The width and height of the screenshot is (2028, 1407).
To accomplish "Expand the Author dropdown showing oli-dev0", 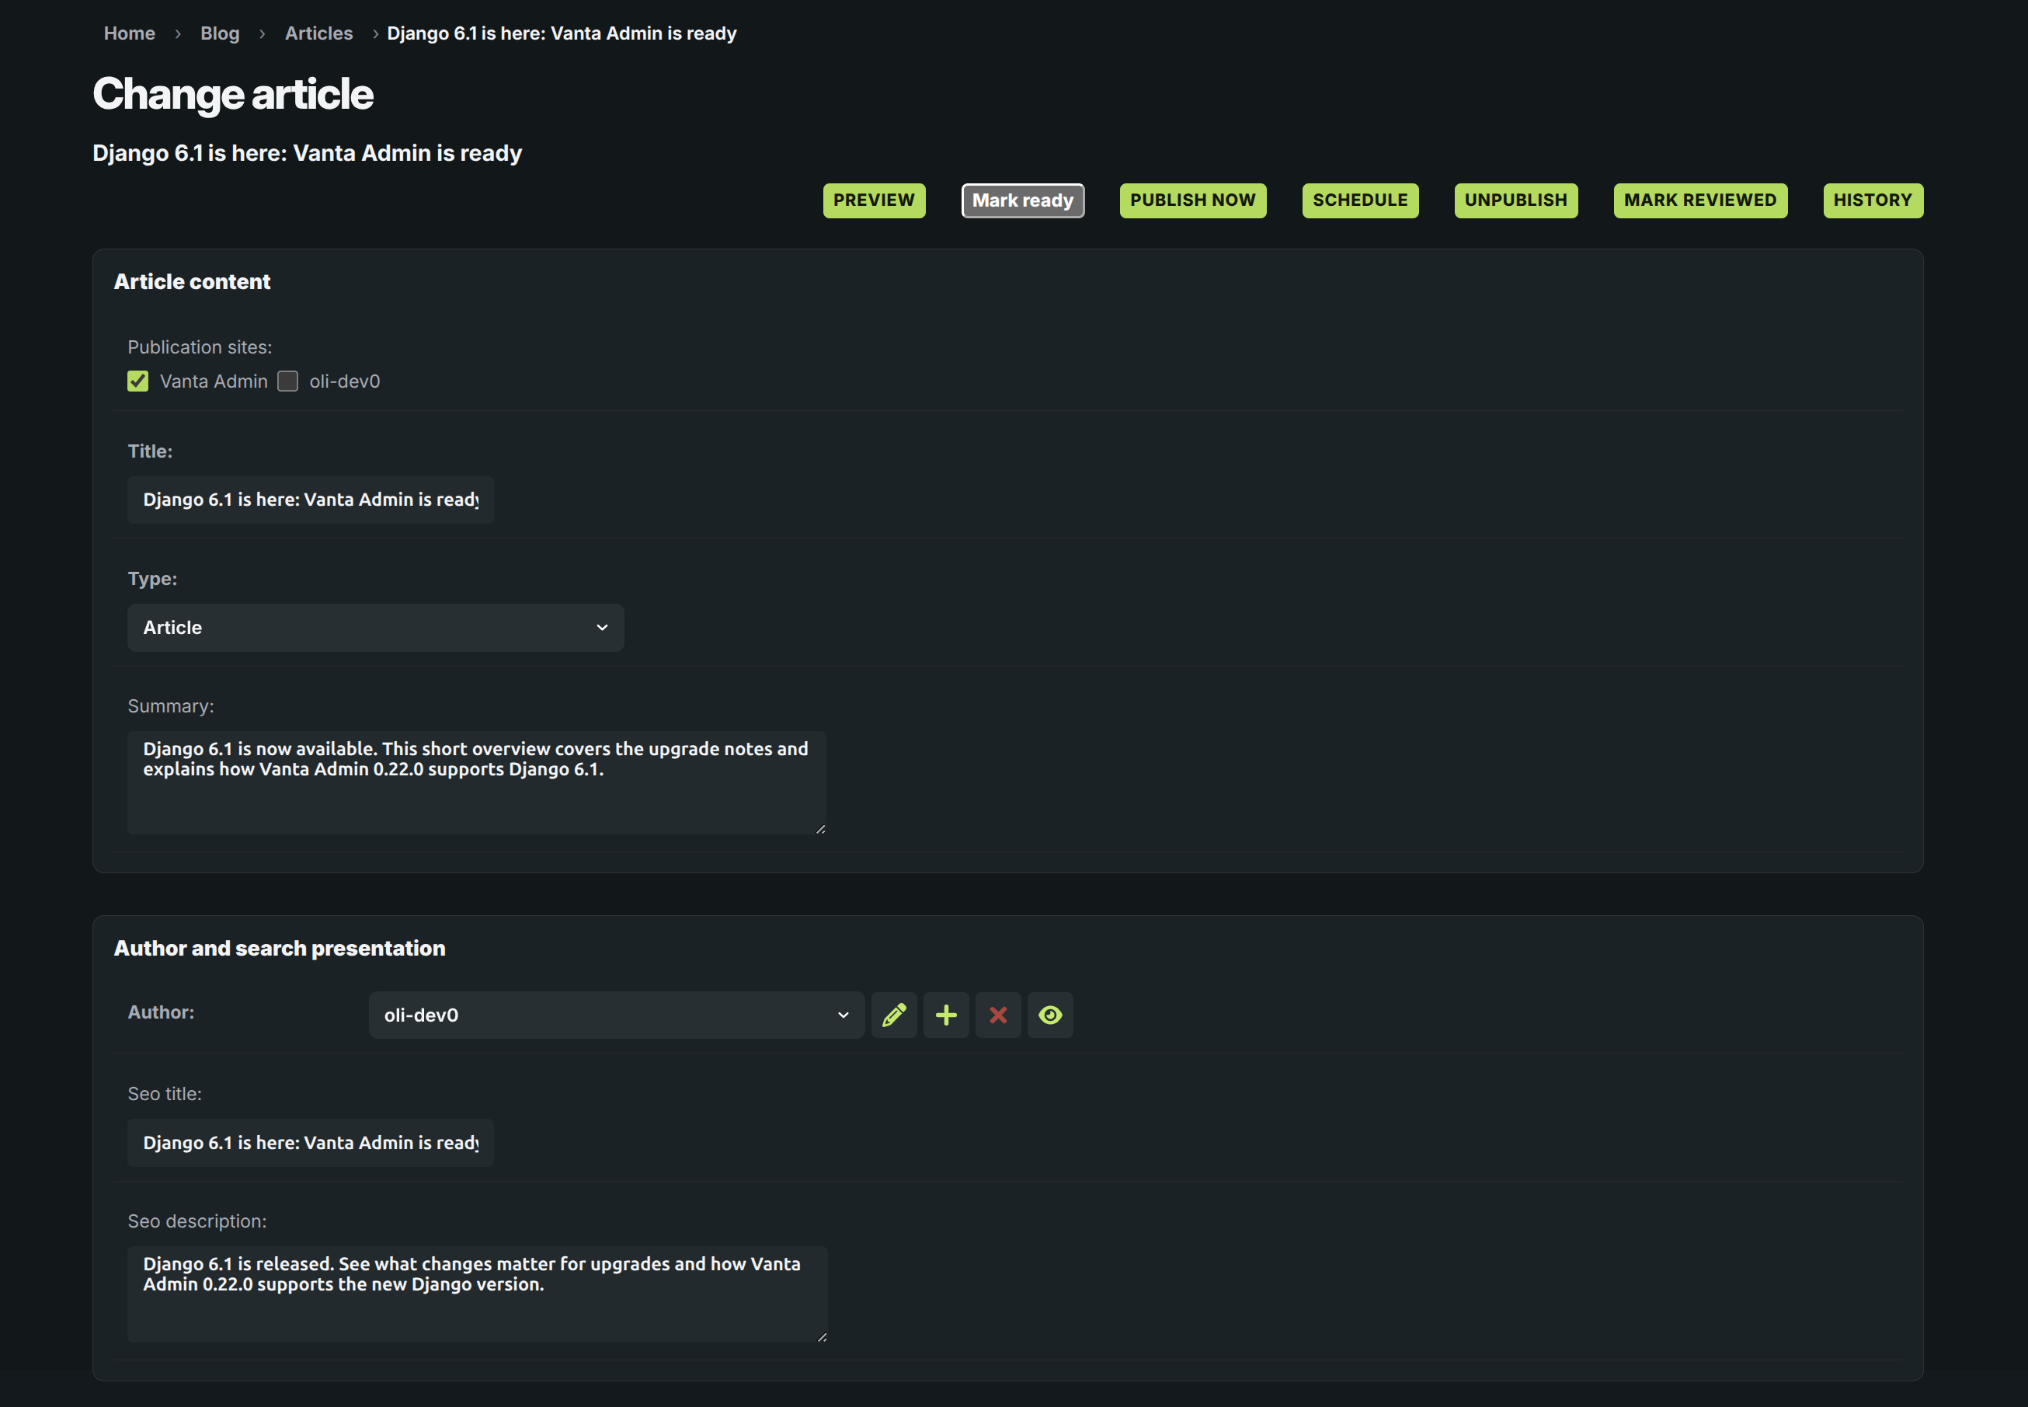I will point(616,1015).
